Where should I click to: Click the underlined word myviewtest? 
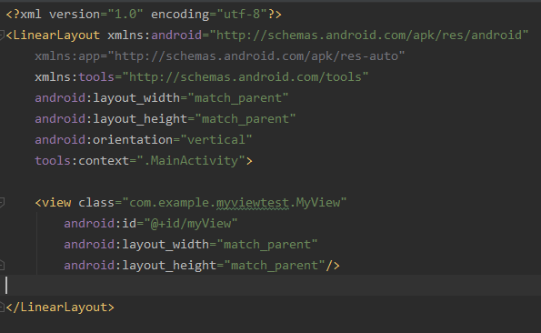[x=253, y=203]
